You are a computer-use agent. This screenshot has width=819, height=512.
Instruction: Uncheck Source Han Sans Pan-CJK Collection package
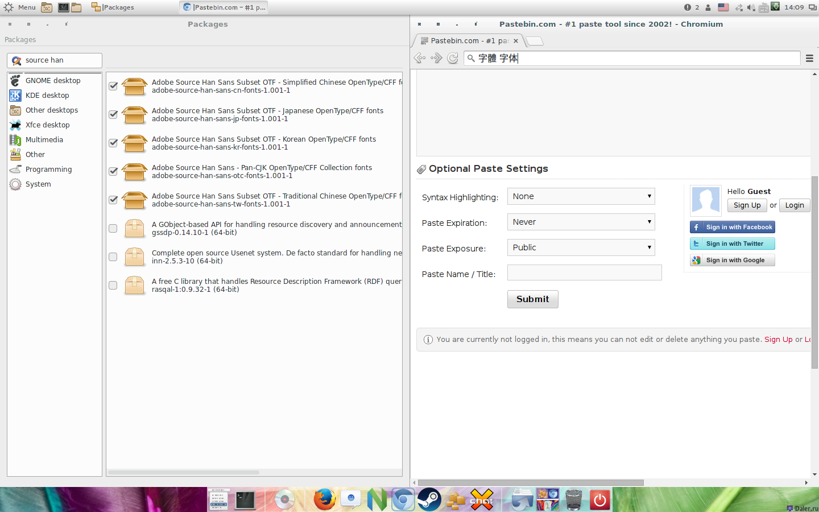coord(113,171)
